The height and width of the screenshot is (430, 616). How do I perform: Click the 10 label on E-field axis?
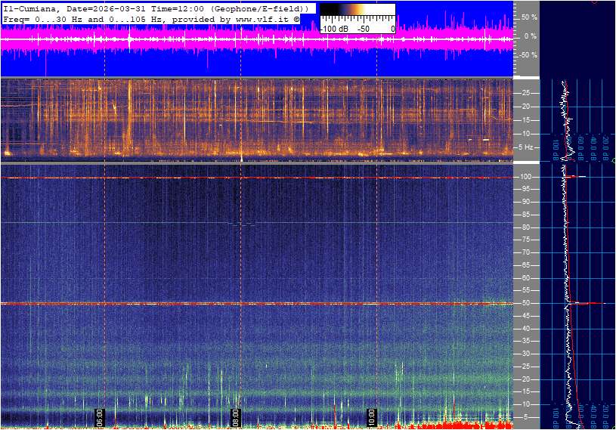[x=525, y=404]
